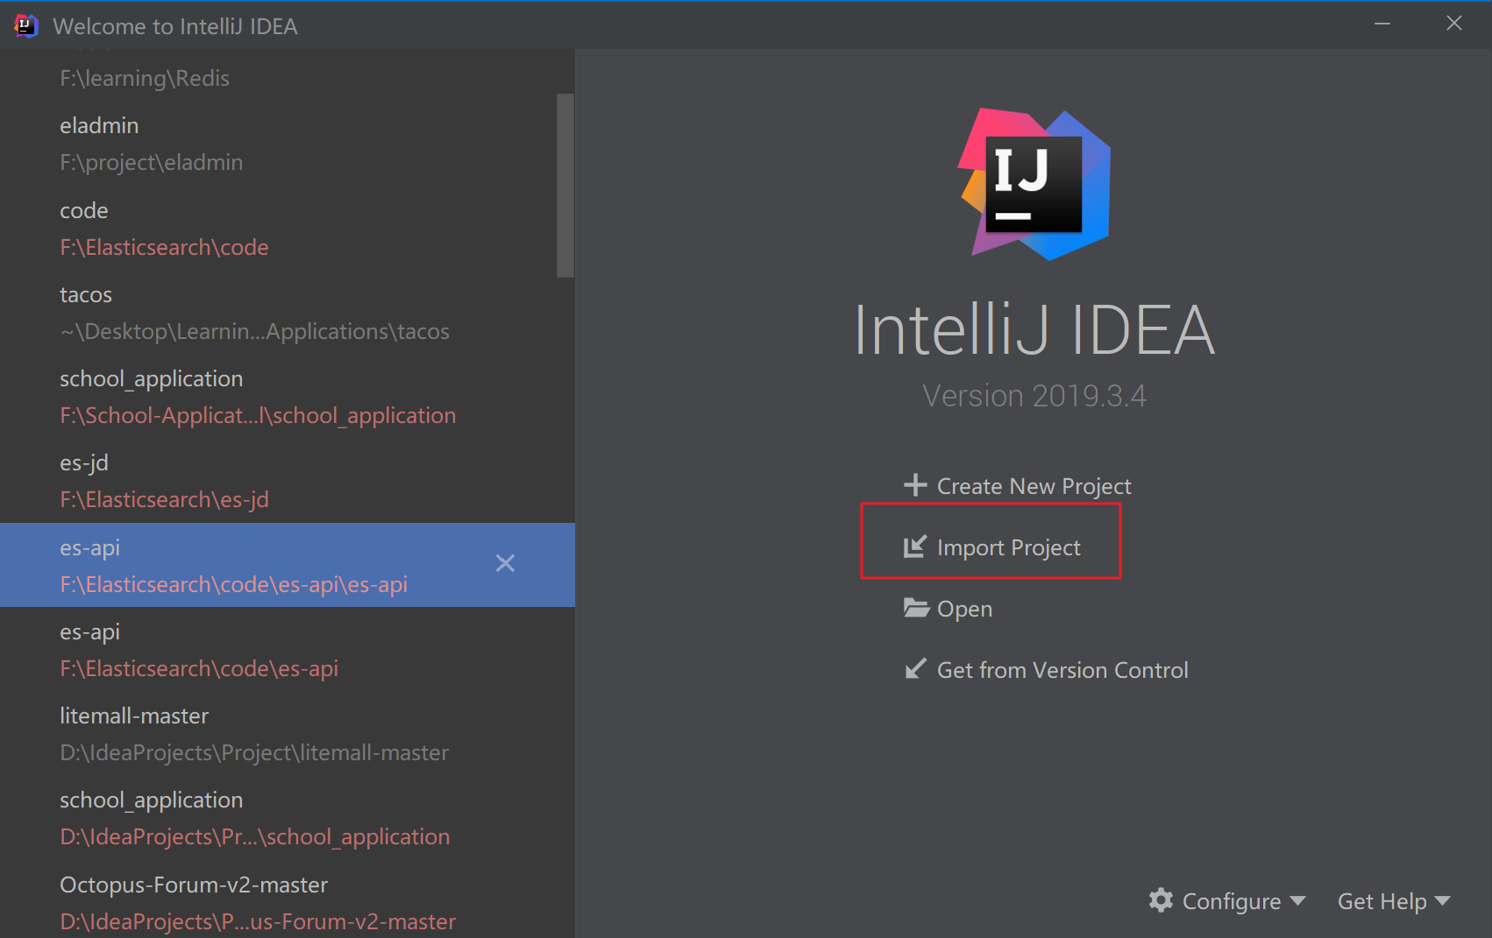Click the Version 2019.3.4 text
Image resolution: width=1492 pixels, height=938 pixels.
[1034, 396]
